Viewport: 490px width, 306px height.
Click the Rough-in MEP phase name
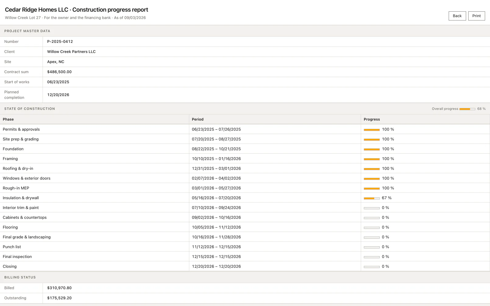coord(16,188)
